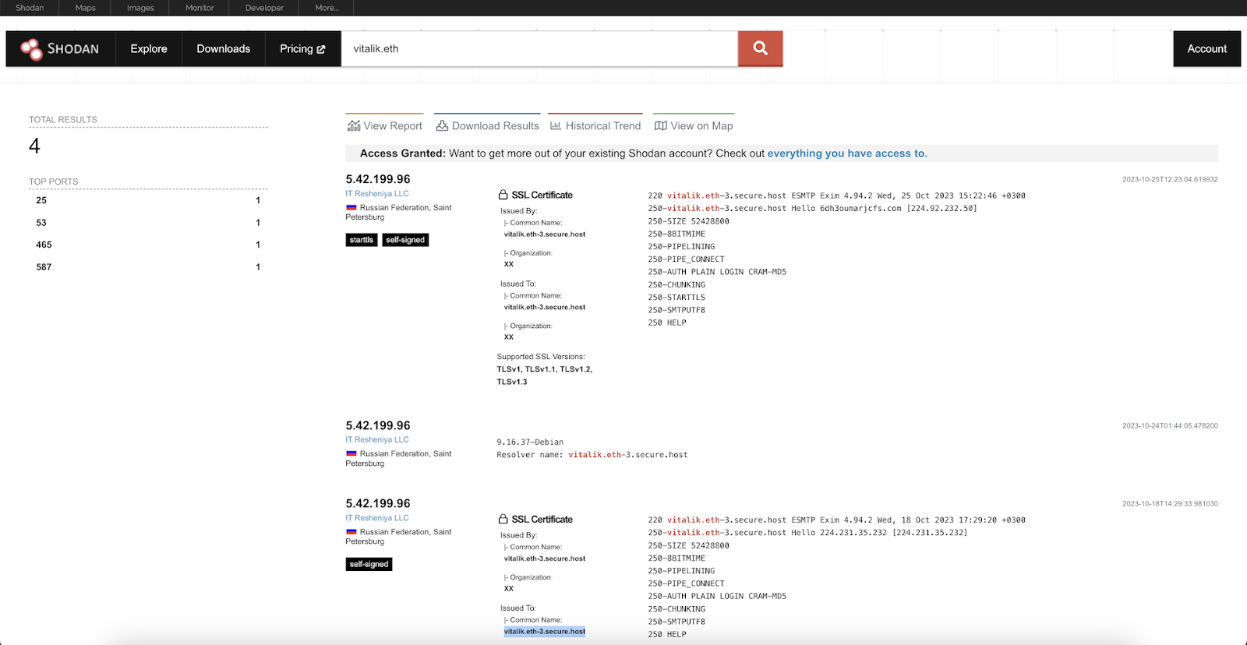Open the Pricing page

click(302, 48)
